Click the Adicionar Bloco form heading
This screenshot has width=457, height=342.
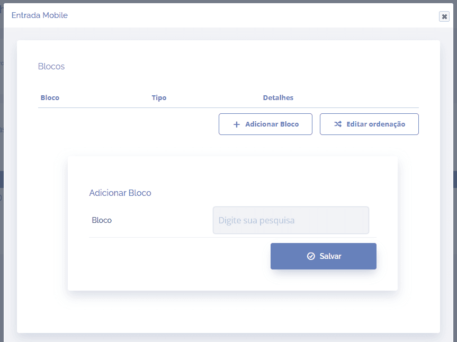point(120,193)
